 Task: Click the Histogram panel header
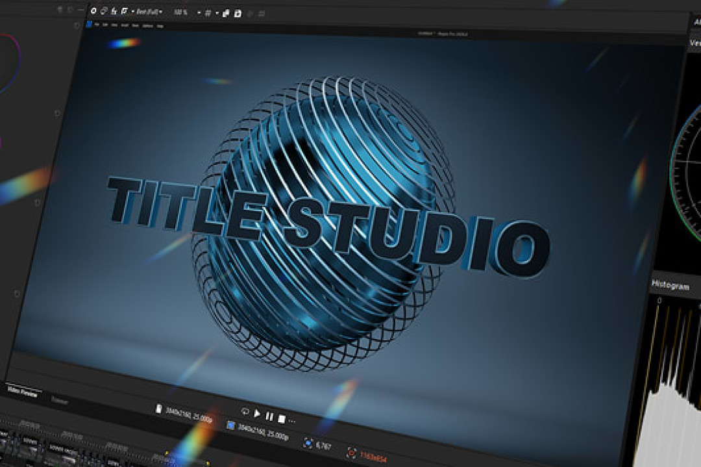pos(670,284)
